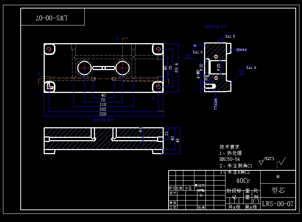Viewport: 302px width, 222px height.
Task: Click the top-left corner bolt hole
Action: pos(49,49)
